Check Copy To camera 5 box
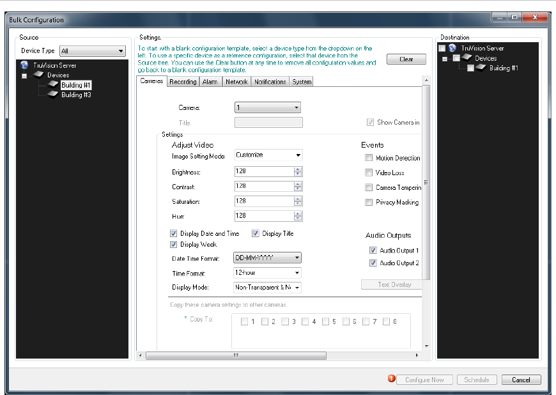The width and height of the screenshot is (556, 395). tap(325, 321)
